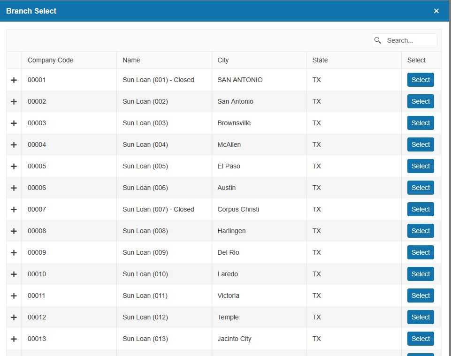Click company code 00013 cell
The image size is (451, 356).
pos(69,339)
